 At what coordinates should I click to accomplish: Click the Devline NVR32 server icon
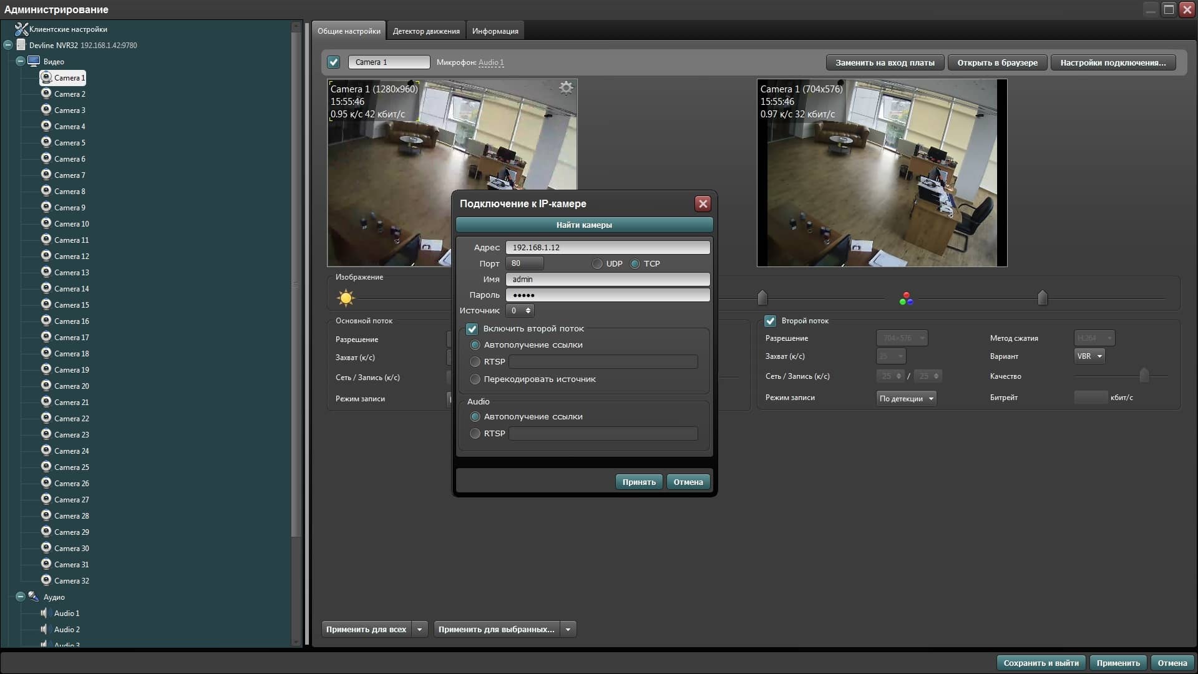[21, 45]
